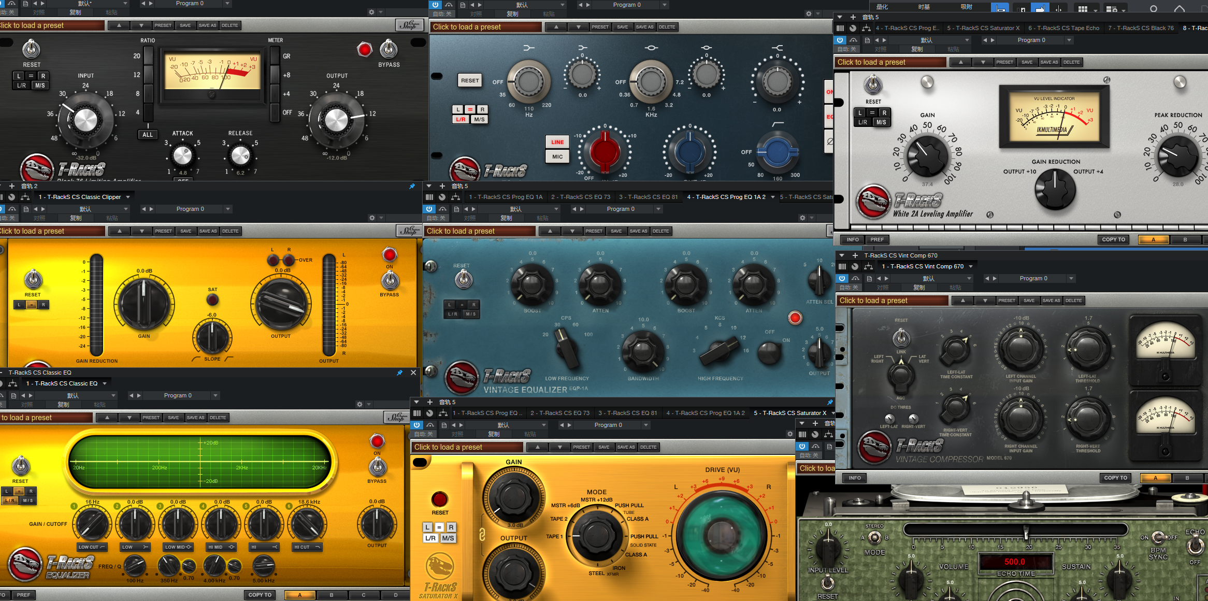Open the Vint Comp 670 plugin selector dropdown
The height and width of the screenshot is (601, 1208).
[x=971, y=266]
